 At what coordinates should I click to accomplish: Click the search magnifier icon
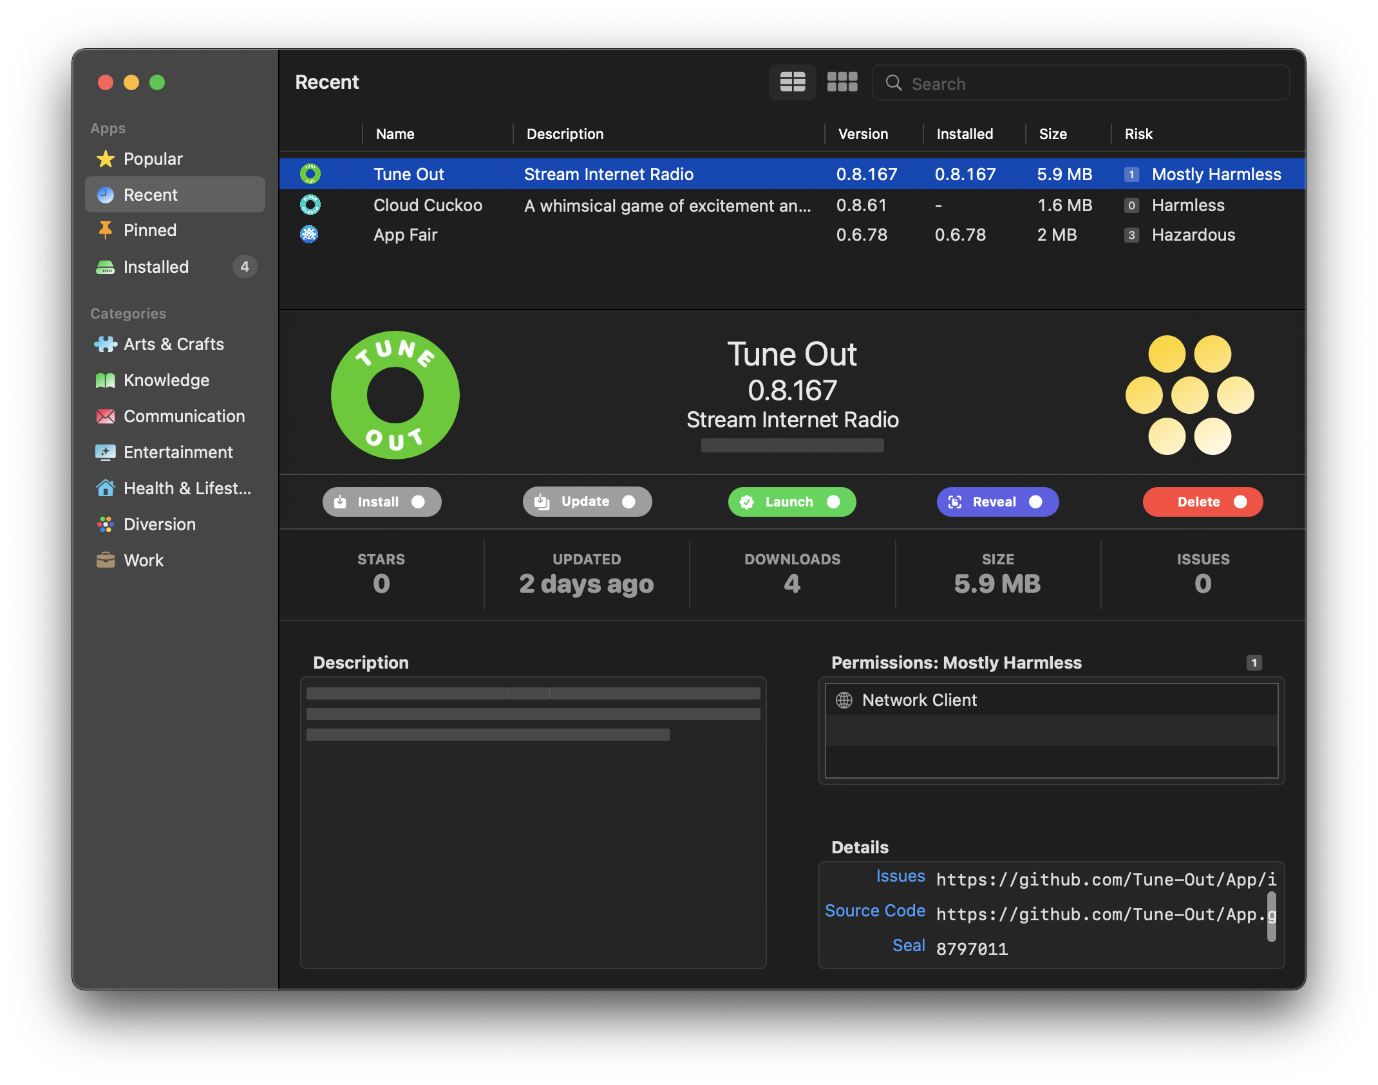pyautogui.click(x=894, y=83)
